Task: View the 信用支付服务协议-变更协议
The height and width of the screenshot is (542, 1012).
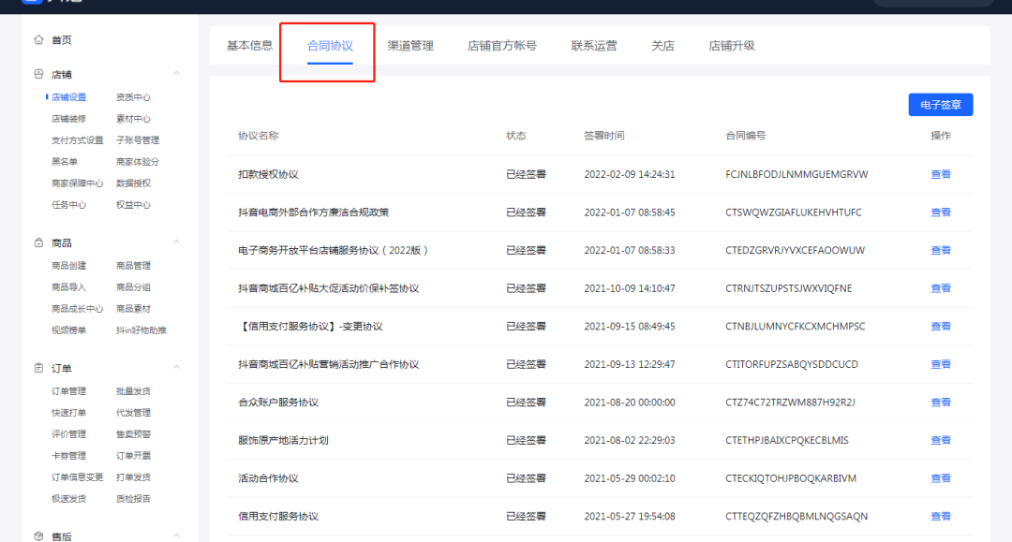Action: click(x=941, y=326)
